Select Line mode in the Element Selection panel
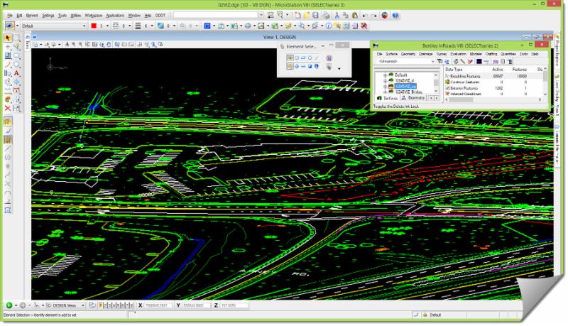This screenshot has width=568, height=326. point(317,58)
